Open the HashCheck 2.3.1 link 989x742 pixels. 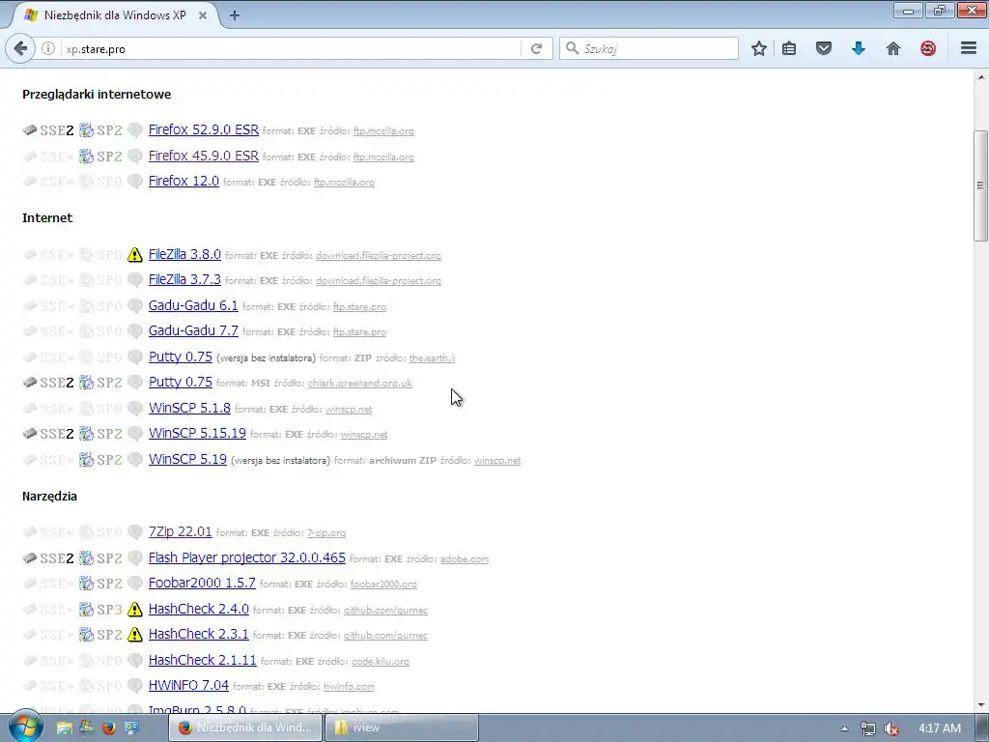[198, 634]
